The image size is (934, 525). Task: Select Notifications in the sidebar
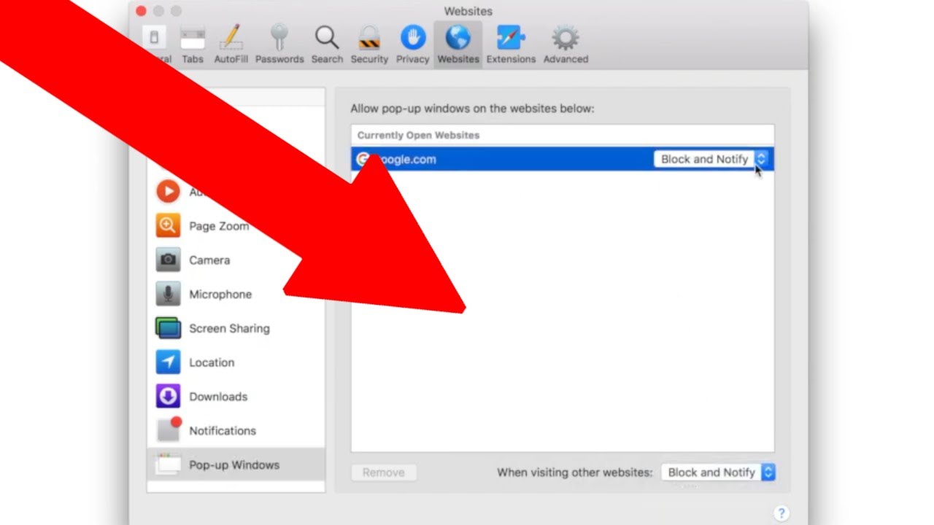point(222,430)
